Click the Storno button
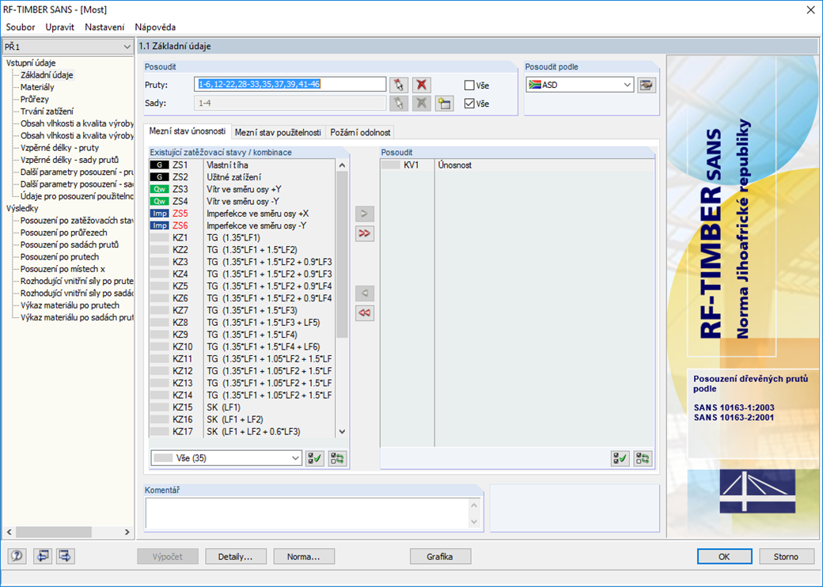 point(786,557)
